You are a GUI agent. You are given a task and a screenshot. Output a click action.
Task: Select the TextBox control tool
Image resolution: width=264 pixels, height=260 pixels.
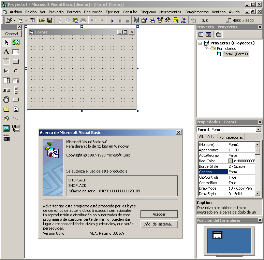point(16,52)
